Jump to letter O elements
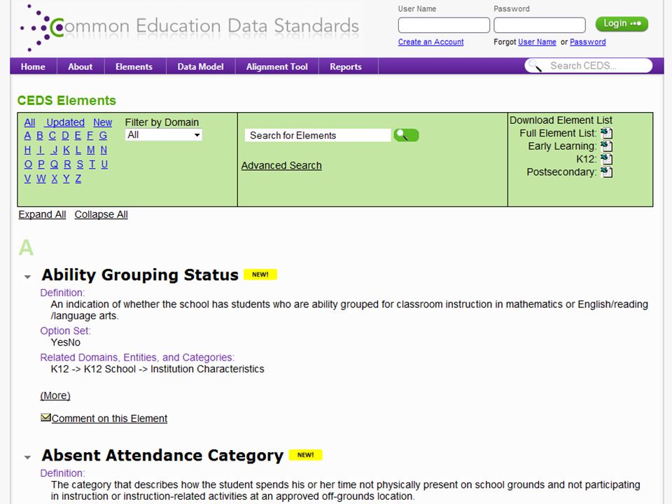Image resolution: width=672 pixels, height=504 pixels. tap(28, 164)
